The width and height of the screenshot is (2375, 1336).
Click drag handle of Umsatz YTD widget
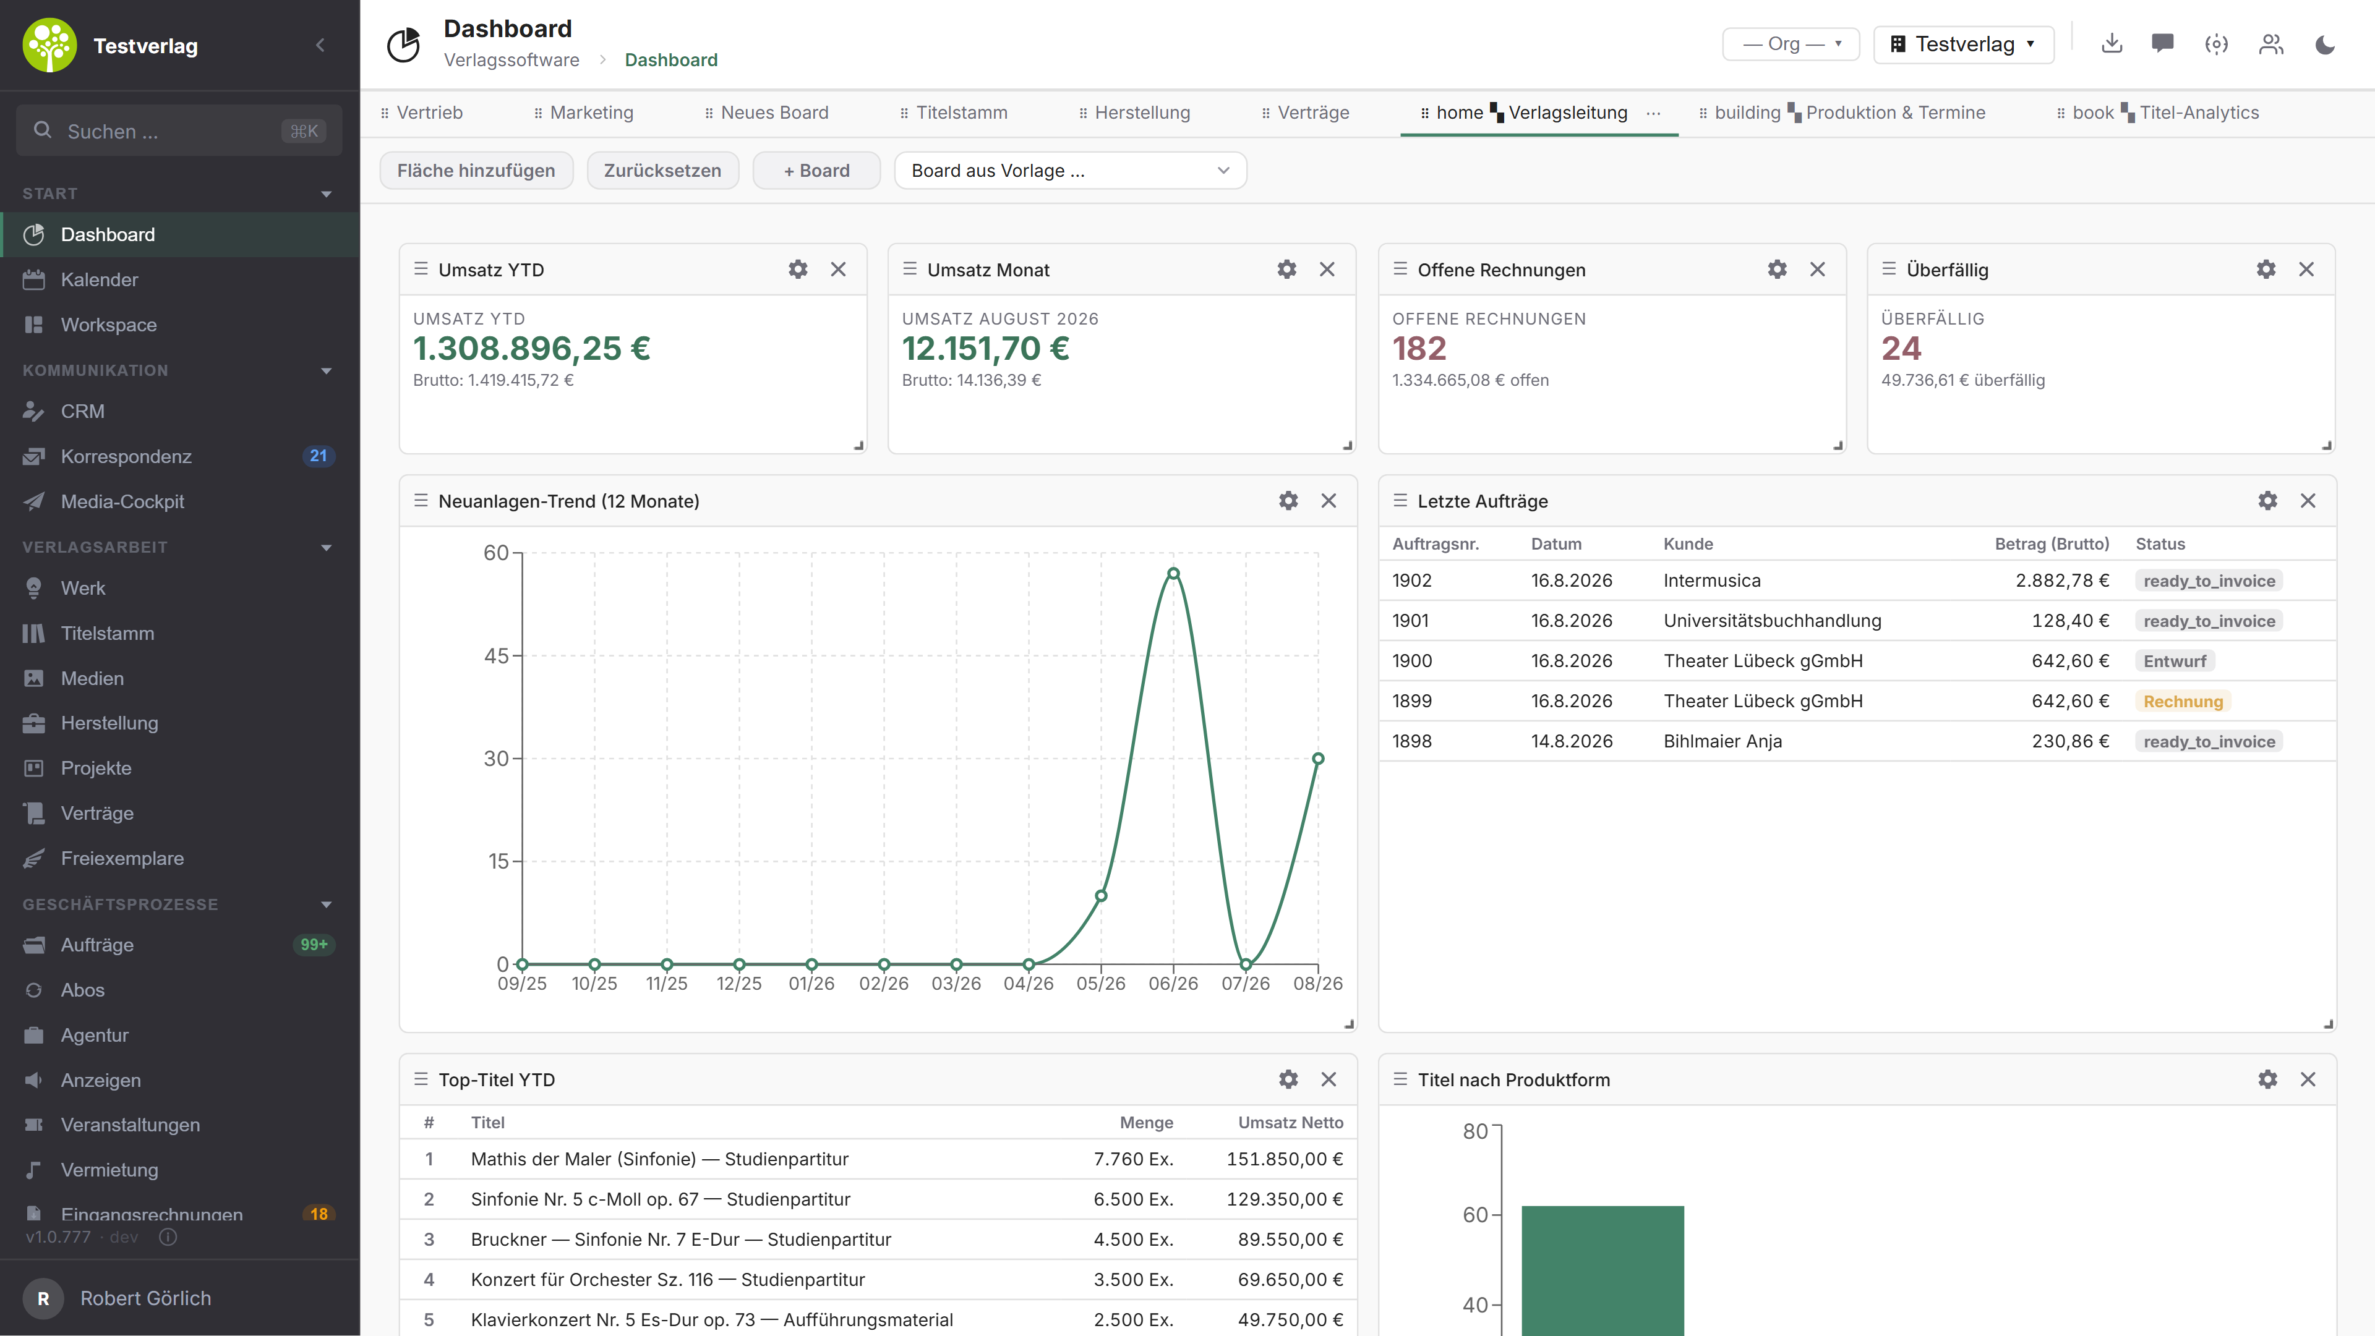[x=421, y=269]
